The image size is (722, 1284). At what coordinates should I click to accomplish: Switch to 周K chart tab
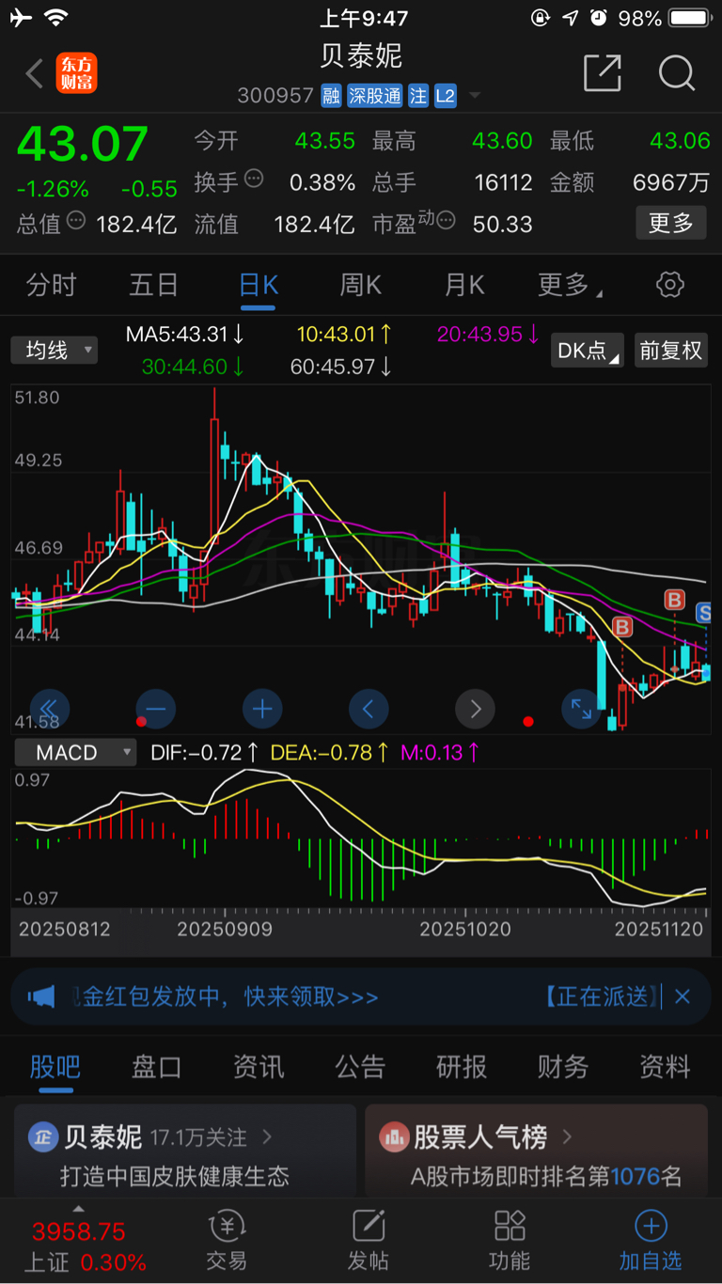tap(361, 285)
